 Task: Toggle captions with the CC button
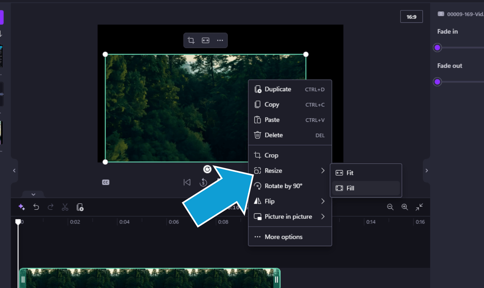(105, 182)
